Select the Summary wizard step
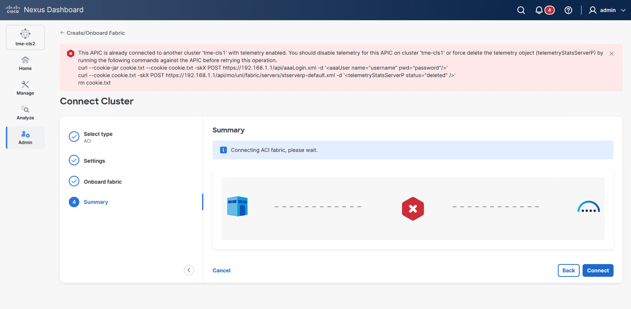This screenshot has height=309, width=631. coord(89,202)
